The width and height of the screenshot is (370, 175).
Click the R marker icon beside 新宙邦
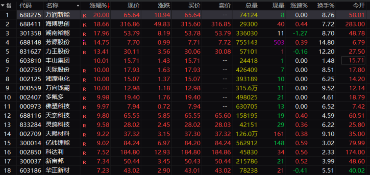tap(84, 161)
